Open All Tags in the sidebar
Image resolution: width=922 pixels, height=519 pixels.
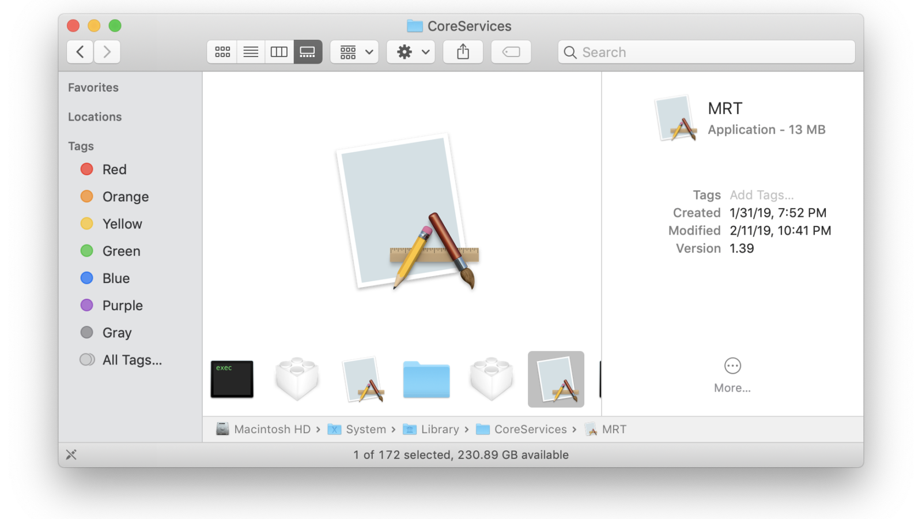pyautogui.click(x=131, y=360)
